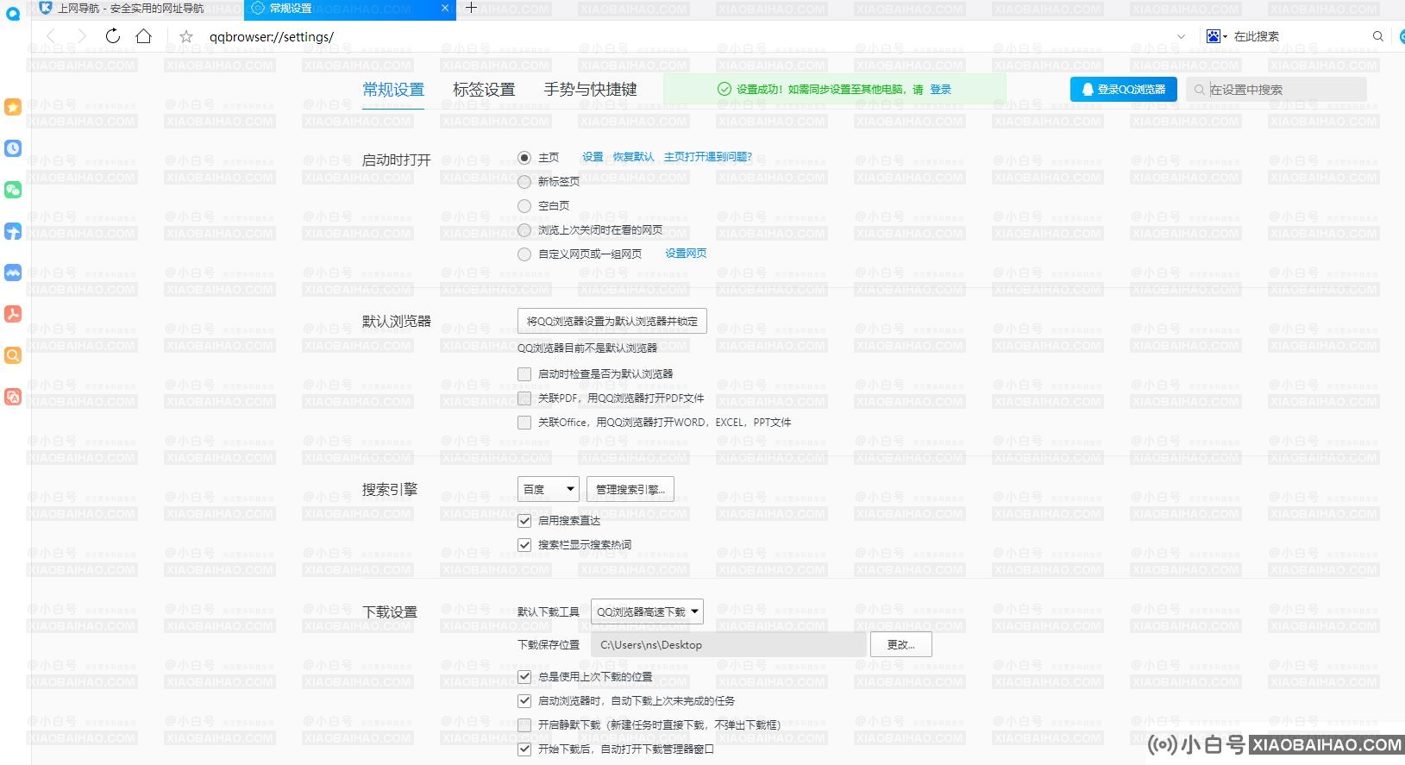
Task: Select the 常规设置 browser tab
Action: click(349, 9)
